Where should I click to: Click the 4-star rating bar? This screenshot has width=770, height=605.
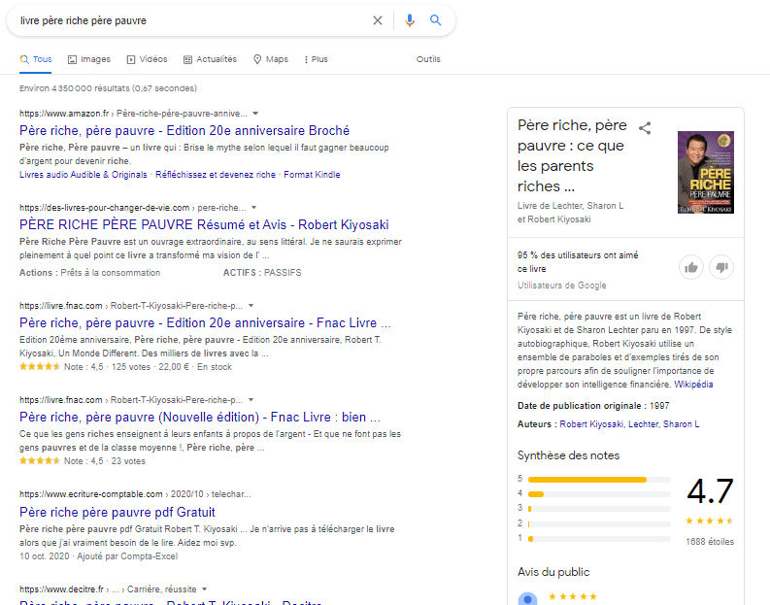click(x=599, y=494)
